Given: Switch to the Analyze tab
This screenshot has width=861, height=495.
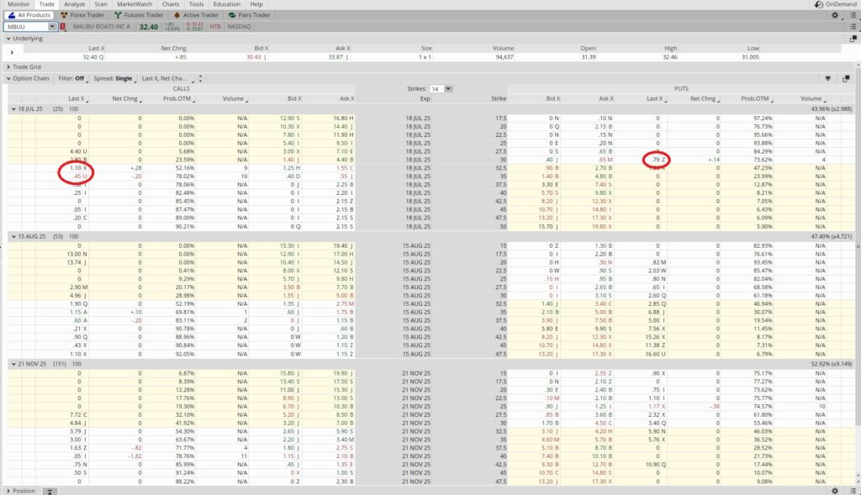Looking at the screenshot, I should click(73, 3).
